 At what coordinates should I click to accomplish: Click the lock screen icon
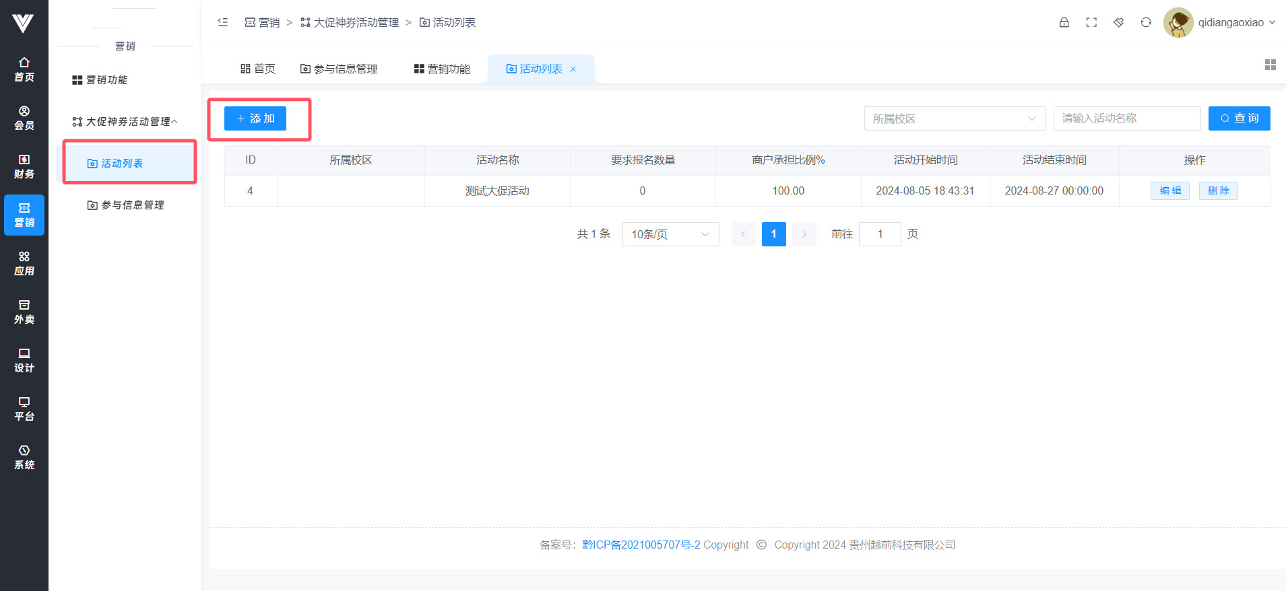tap(1064, 22)
